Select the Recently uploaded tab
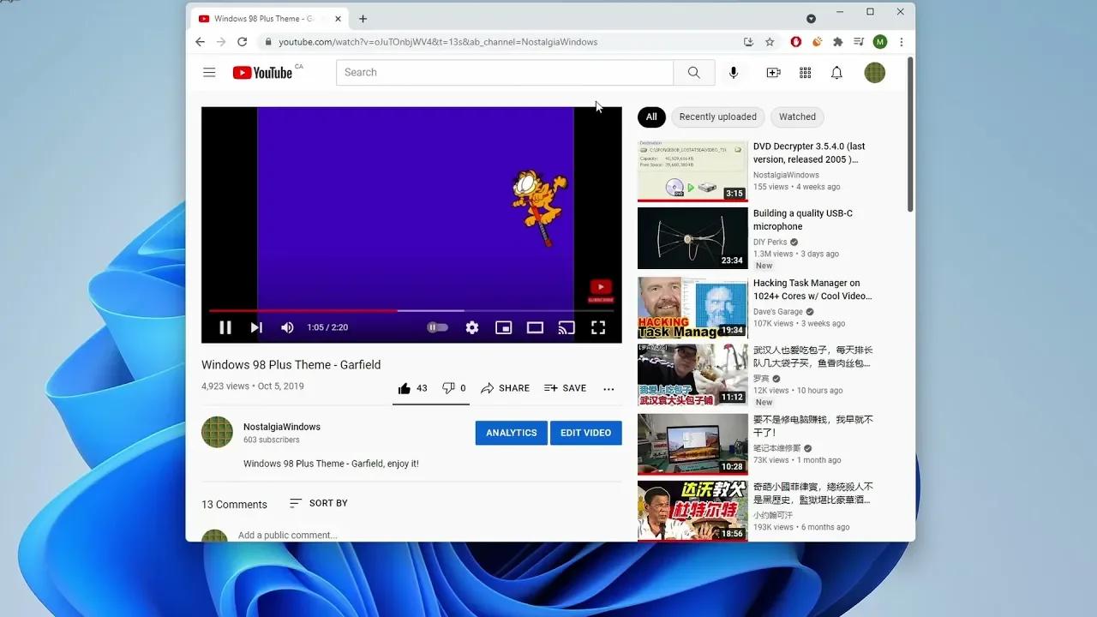The height and width of the screenshot is (617, 1097). 717,117
